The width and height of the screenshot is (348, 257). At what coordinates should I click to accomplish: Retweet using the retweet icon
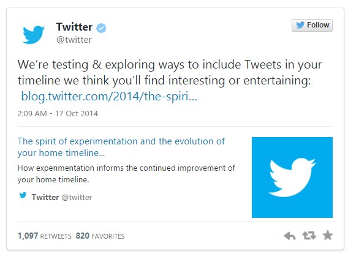(309, 236)
